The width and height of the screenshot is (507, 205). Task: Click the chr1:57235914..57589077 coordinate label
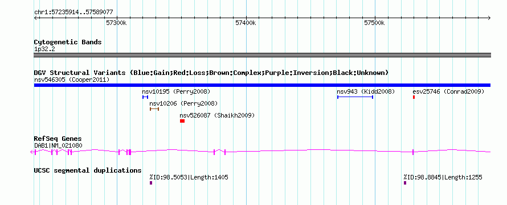pyautogui.click(x=73, y=12)
